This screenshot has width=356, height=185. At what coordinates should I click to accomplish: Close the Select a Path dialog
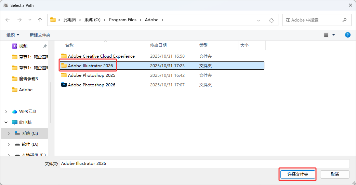click(x=350, y=5)
